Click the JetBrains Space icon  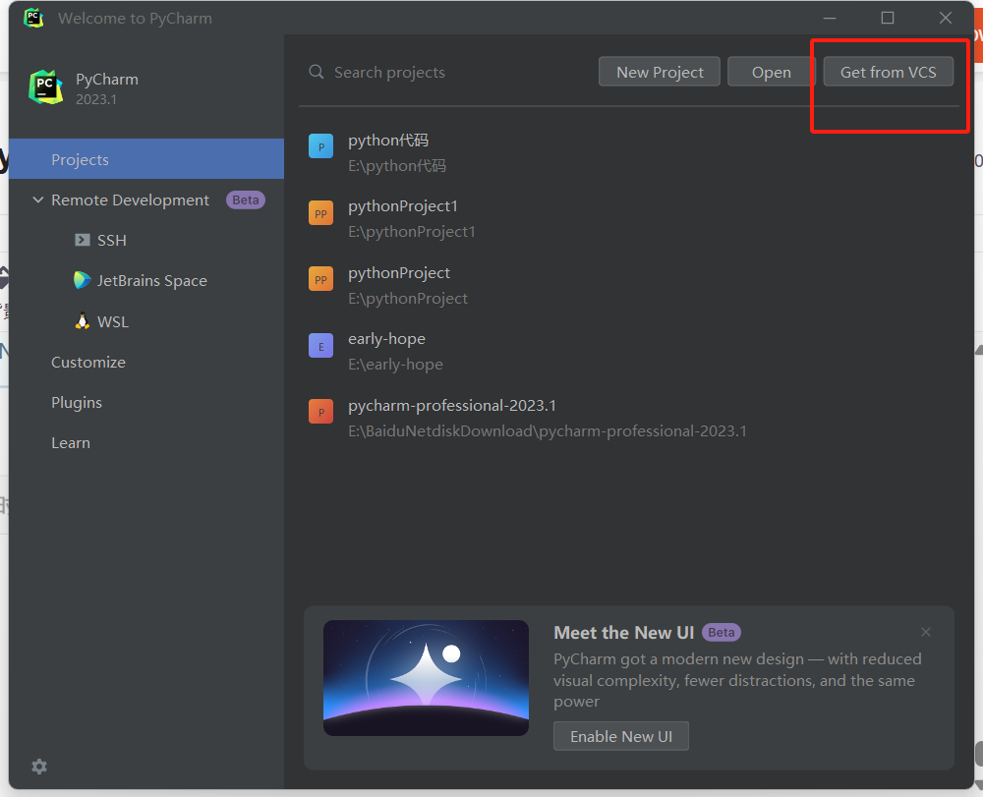click(x=83, y=280)
